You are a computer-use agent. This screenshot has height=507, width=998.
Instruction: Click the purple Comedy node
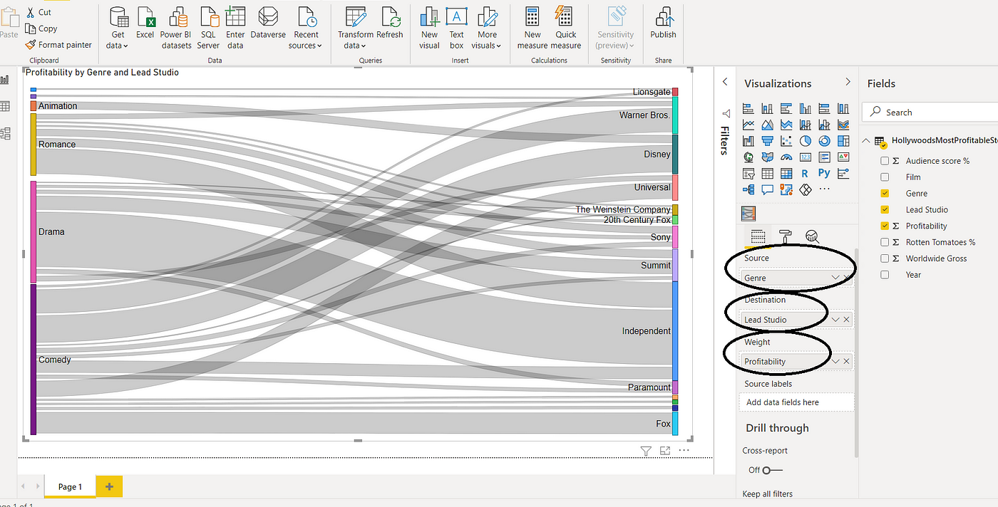click(33, 359)
